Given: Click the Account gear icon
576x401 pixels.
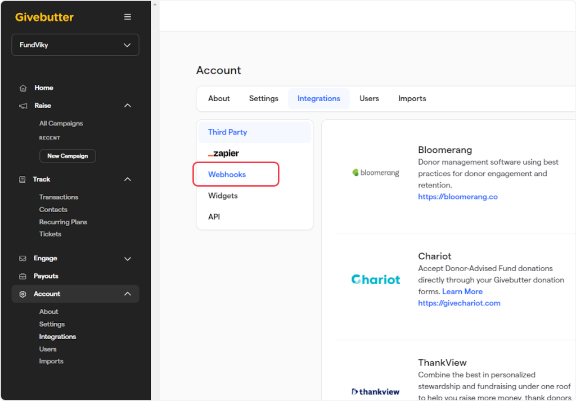Looking at the screenshot, I should pyautogui.click(x=23, y=294).
